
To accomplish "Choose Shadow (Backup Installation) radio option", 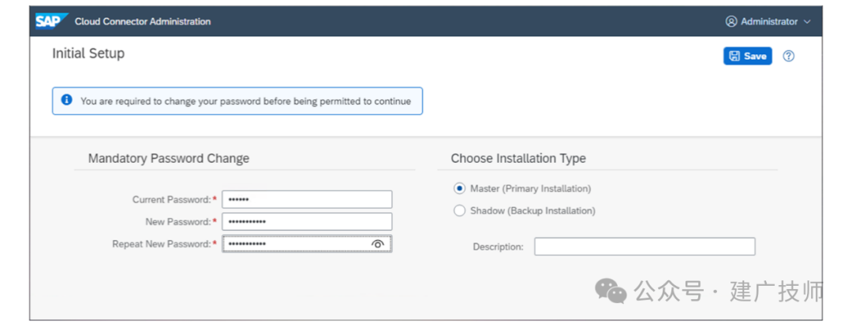I will 460,210.
